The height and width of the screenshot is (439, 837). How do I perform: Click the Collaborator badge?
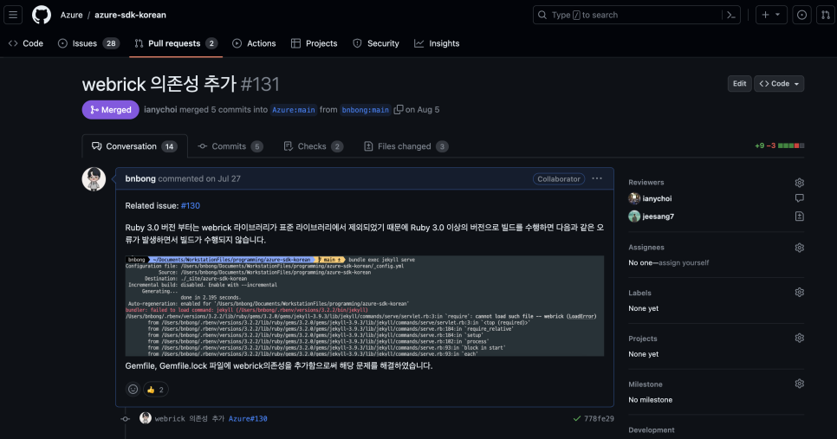coord(558,178)
